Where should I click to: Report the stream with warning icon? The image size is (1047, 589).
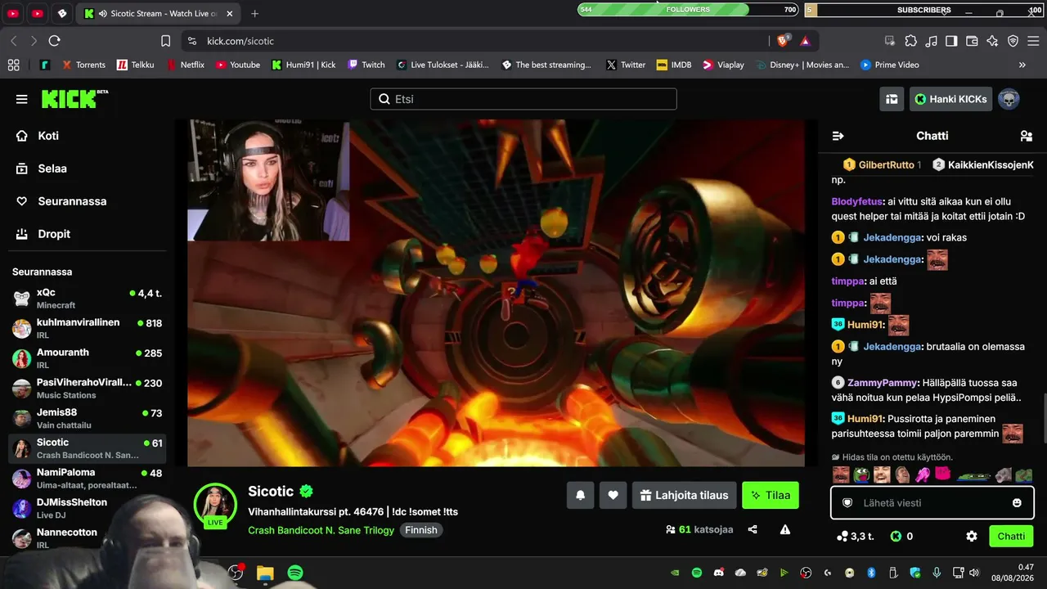785,529
